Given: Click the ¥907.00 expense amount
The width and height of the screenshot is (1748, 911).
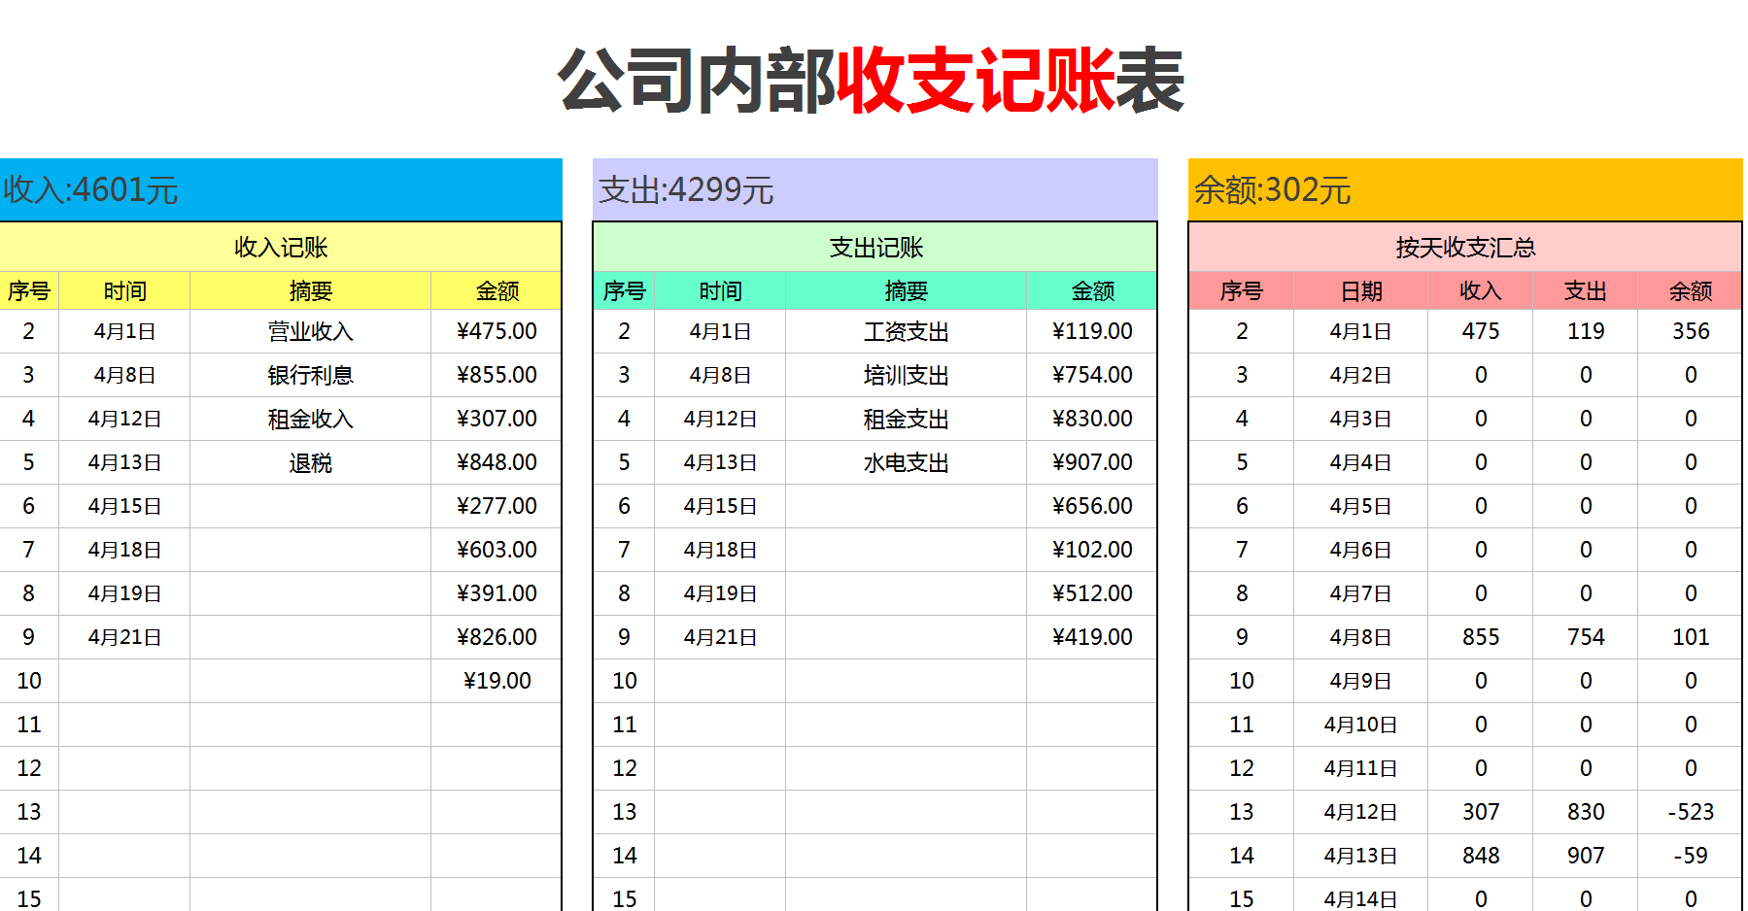Looking at the screenshot, I should 1092,462.
